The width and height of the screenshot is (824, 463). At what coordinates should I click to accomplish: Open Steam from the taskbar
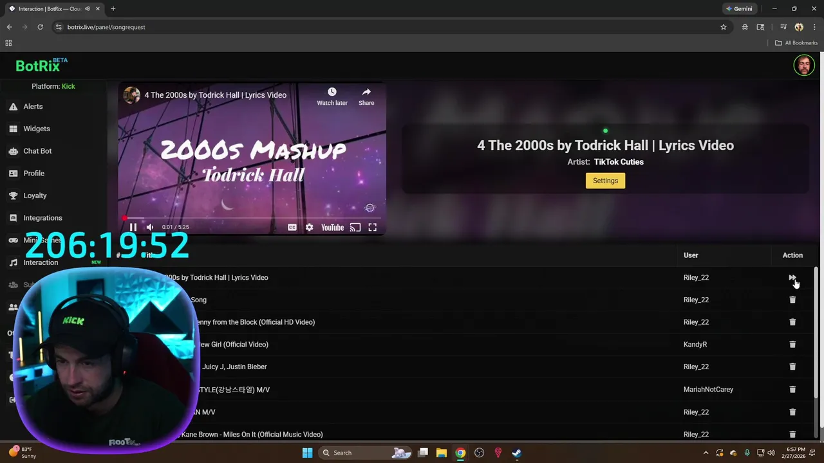[516, 453]
